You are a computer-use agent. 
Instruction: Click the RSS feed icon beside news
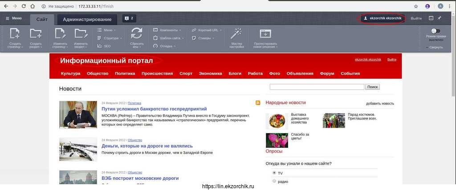pos(258,103)
